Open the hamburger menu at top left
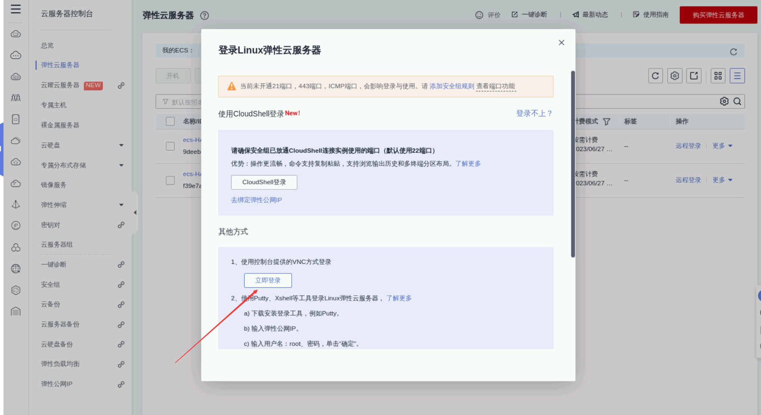Image resolution: width=761 pixels, height=415 pixels. (16, 9)
